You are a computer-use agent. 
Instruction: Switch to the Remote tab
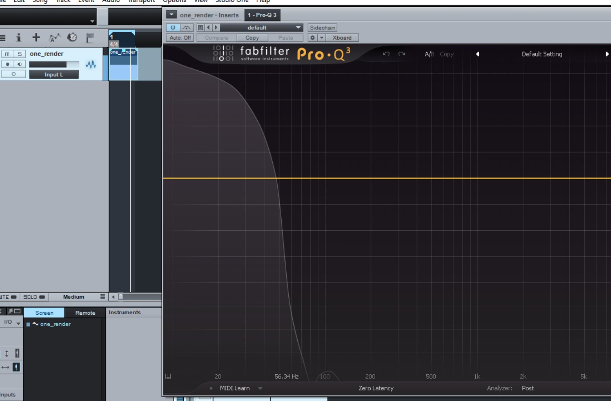pos(85,313)
